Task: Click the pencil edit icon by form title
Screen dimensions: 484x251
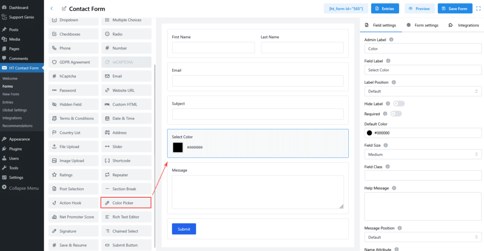Action: 64,9
